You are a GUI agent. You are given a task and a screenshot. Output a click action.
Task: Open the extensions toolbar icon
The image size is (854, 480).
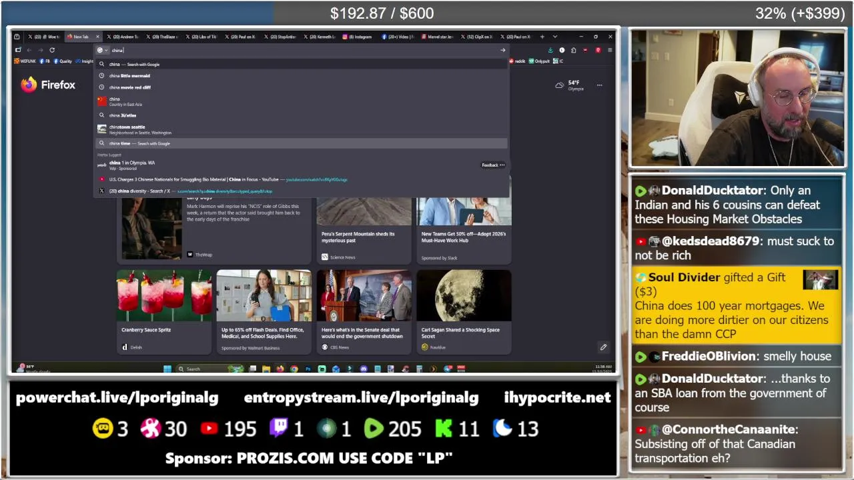[x=574, y=50]
